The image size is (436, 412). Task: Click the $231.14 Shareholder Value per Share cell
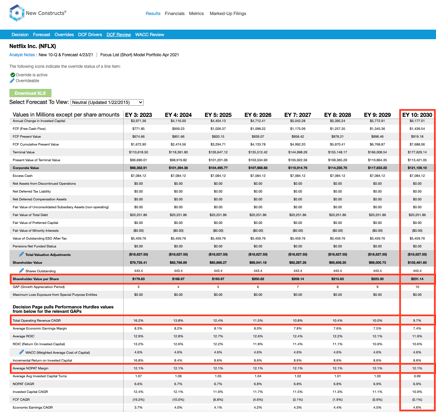[417, 279]
